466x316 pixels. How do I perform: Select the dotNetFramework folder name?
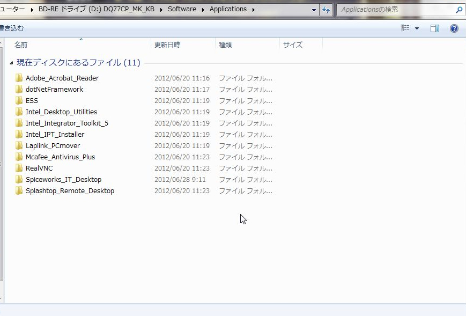[x=54, y=89]
